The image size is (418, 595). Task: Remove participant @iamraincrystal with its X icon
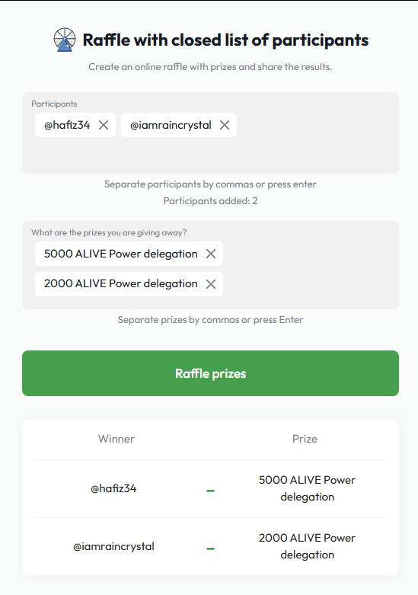click(225, 125)
